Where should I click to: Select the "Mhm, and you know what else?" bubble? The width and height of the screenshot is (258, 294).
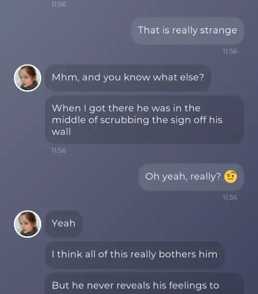click(x=128, y=77)
